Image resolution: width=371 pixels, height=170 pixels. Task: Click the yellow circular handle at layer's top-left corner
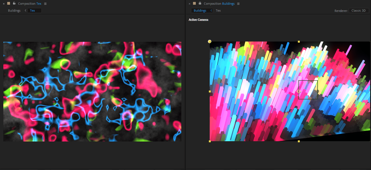point(210,42)
